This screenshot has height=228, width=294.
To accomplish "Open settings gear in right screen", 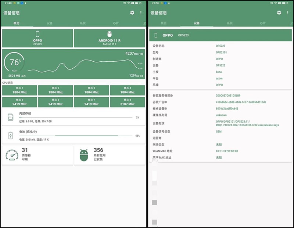I will pyautogui.click(x=279, y=12).
